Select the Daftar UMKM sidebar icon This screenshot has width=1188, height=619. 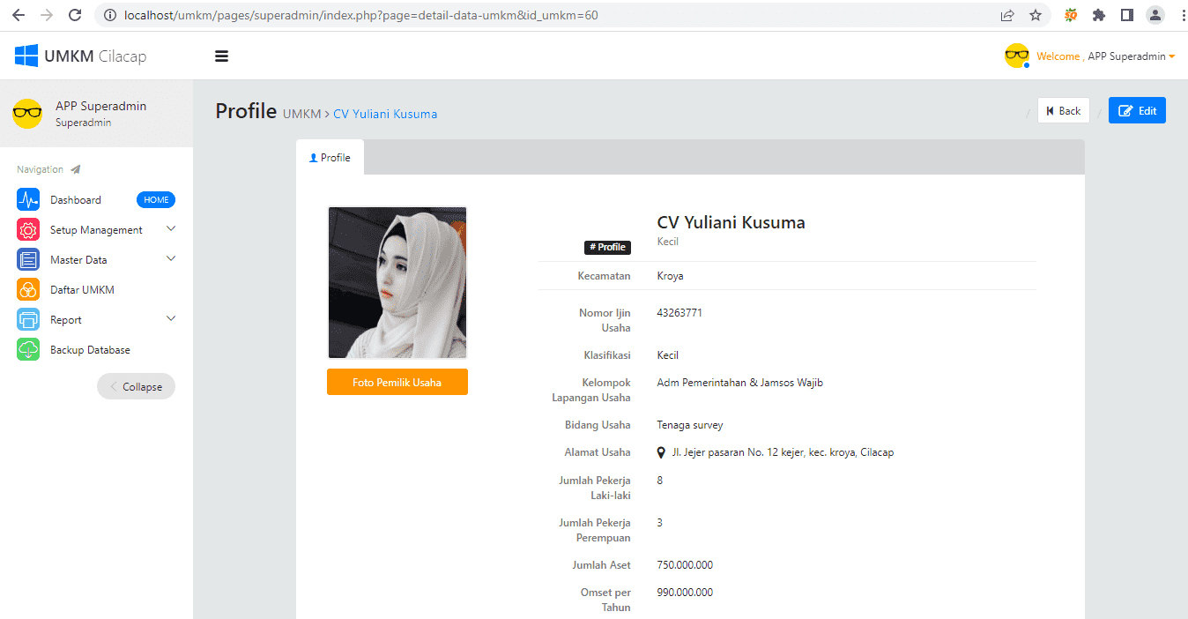[27, 289]
